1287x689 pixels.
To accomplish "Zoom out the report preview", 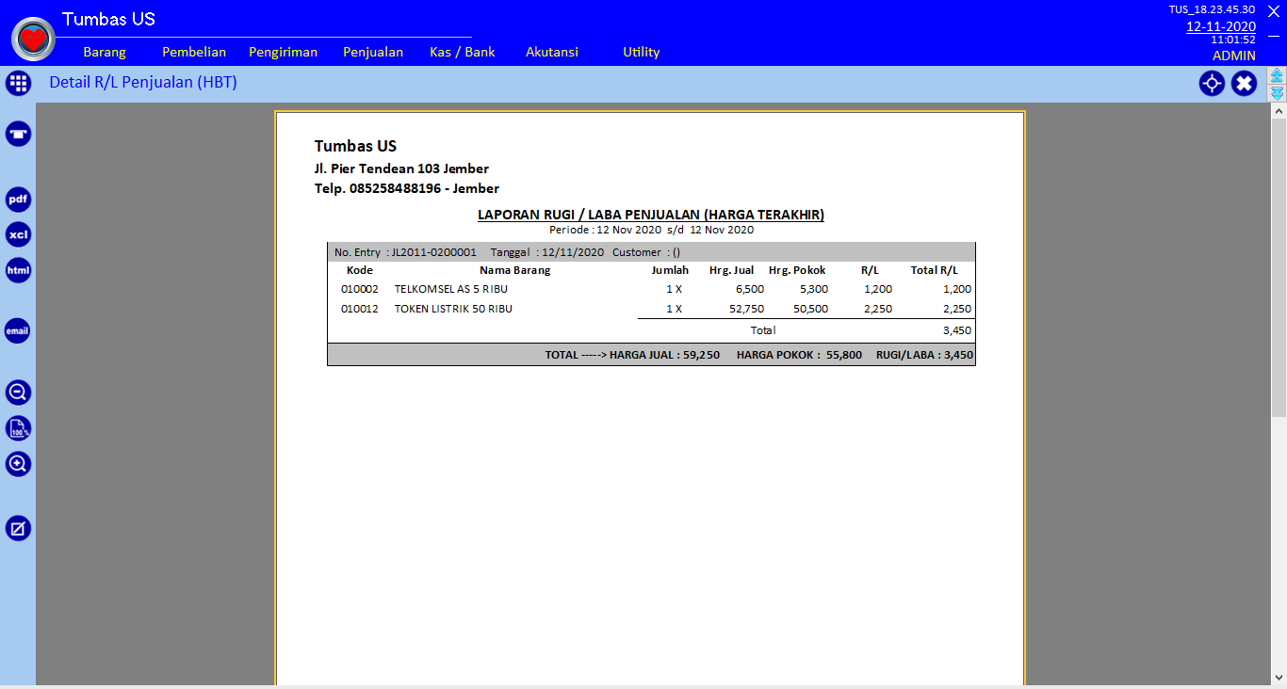I will coord(19,393).
